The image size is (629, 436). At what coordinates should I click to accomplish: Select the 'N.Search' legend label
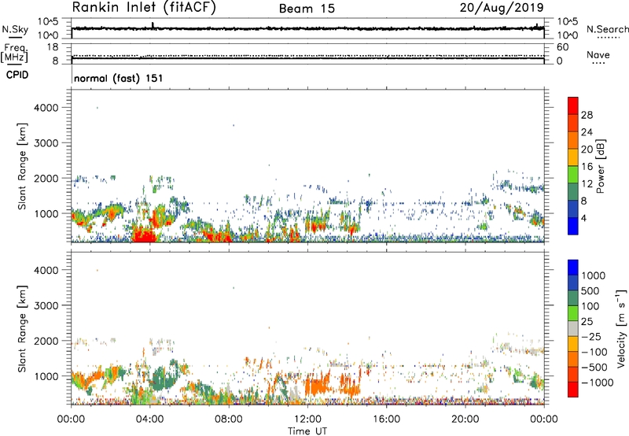click(x=607, y=29)
